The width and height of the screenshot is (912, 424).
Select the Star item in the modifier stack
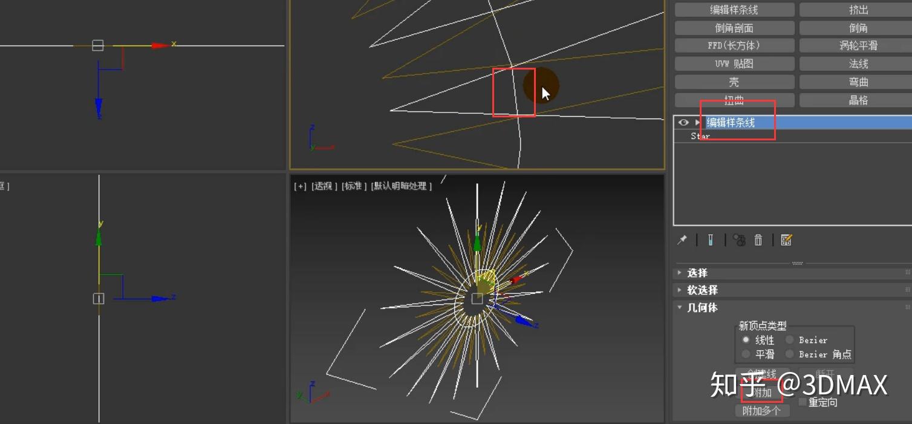700,135
